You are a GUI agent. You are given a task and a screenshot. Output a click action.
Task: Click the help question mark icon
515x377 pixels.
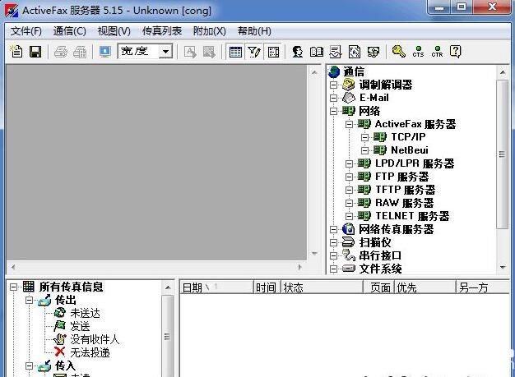[x=456, y=52]
